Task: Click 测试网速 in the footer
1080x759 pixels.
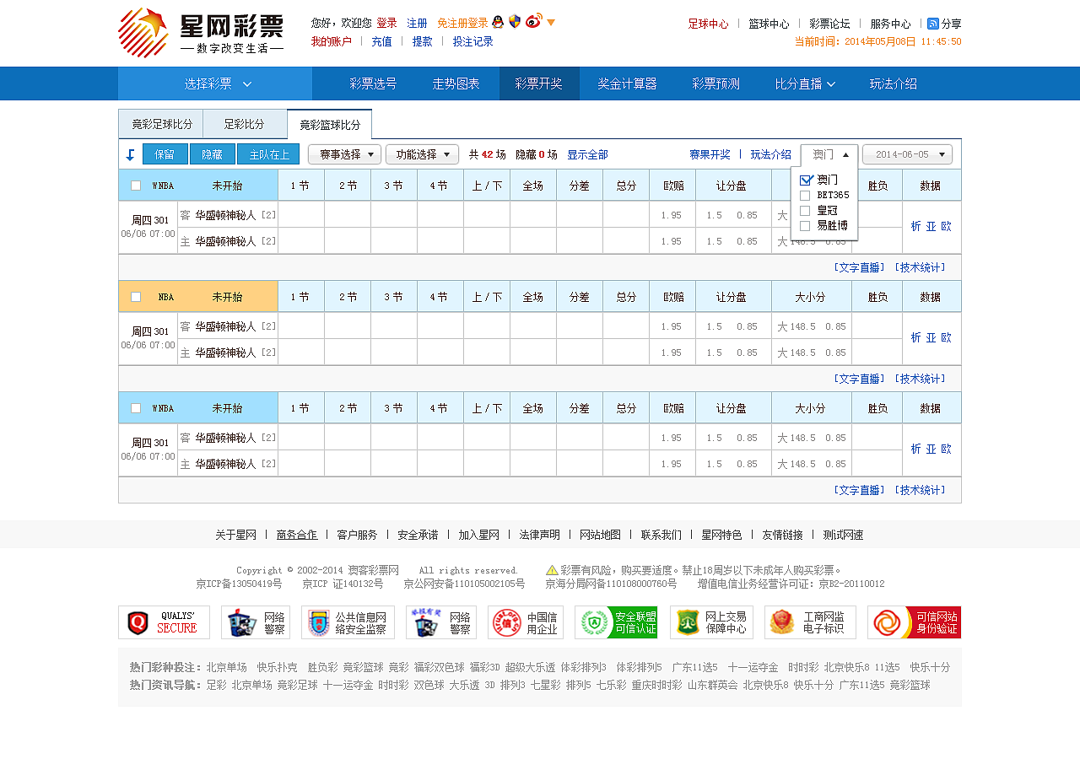Action: [x=843, y=535]
